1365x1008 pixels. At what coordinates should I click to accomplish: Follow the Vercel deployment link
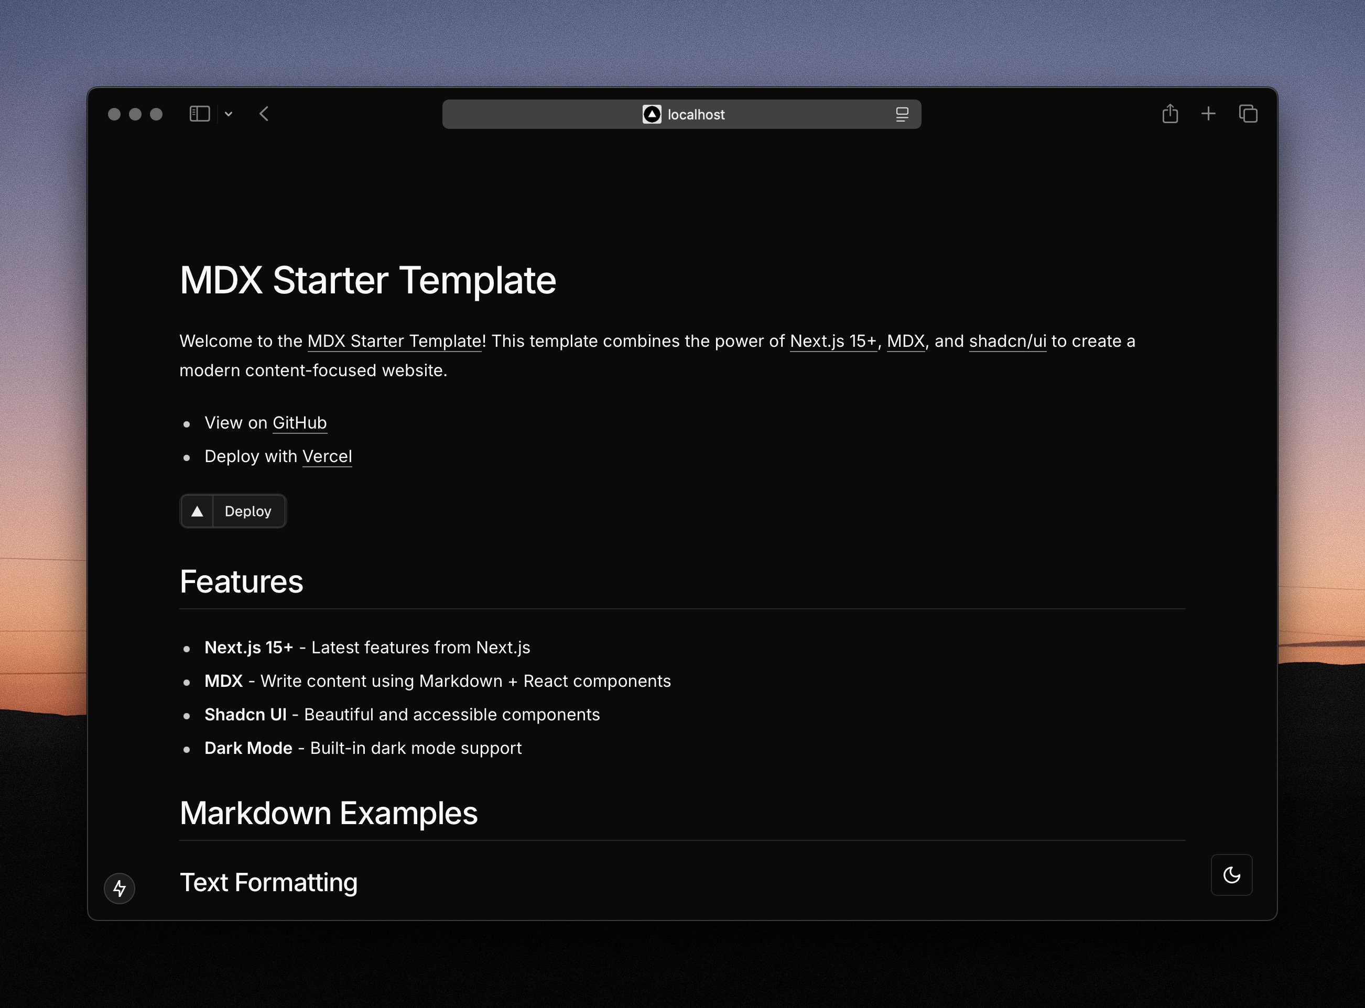(x=327, y=456)
